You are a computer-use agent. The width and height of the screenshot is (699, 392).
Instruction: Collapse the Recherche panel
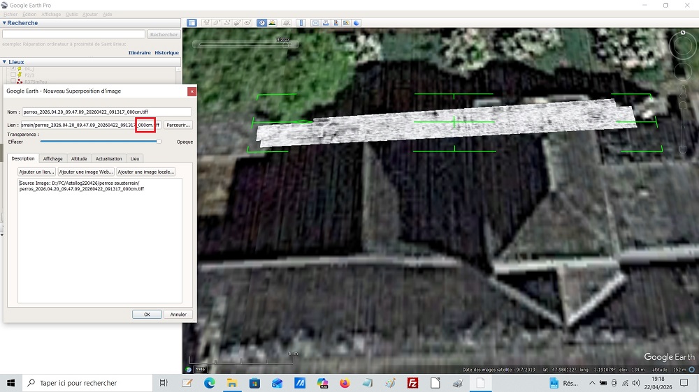coord(4,23)
